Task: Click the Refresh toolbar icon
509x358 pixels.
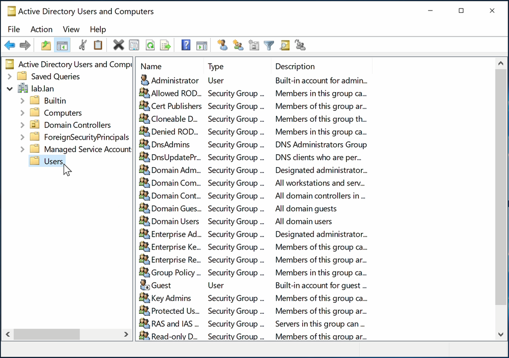Action: [150, 45]
